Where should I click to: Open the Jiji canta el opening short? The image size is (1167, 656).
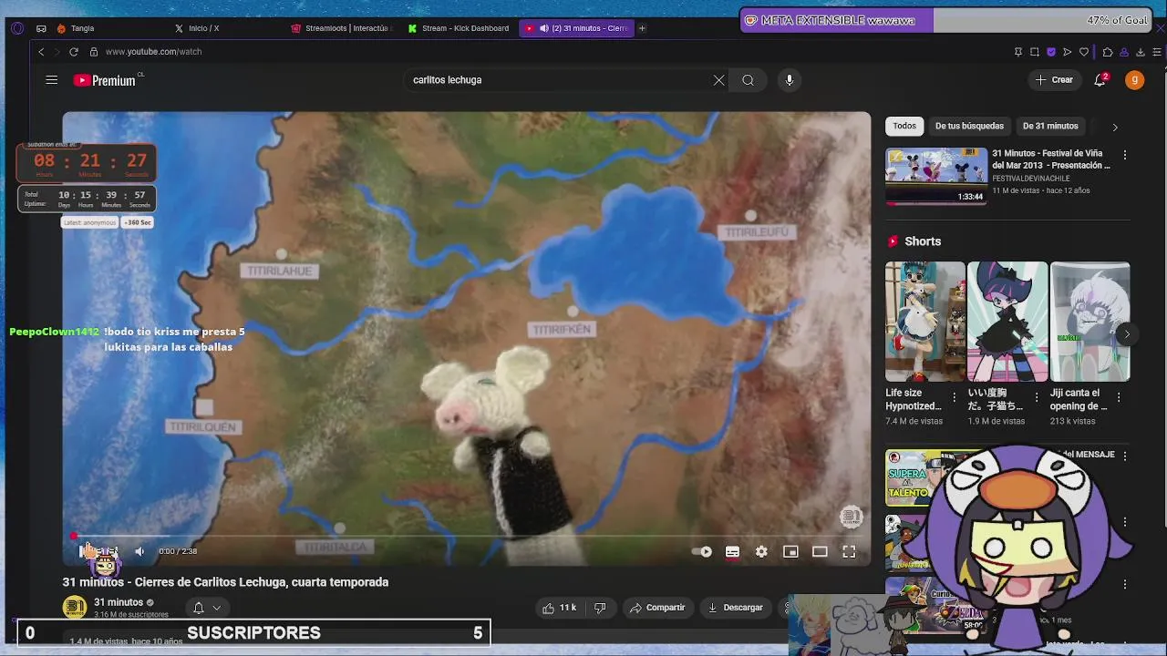(x=1090, y=322)
